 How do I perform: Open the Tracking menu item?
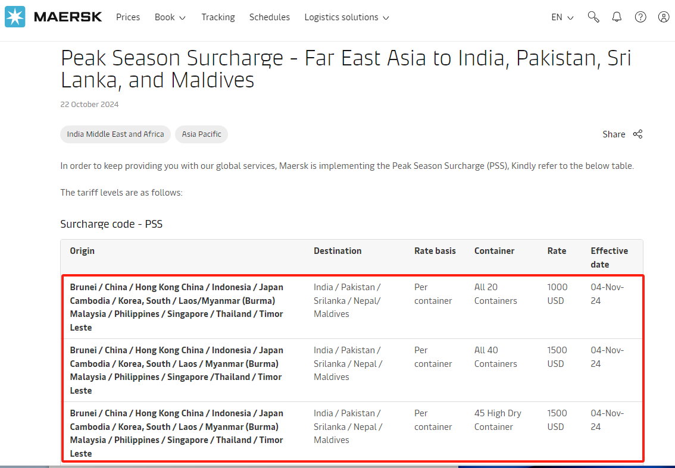(x=218, y=17)
